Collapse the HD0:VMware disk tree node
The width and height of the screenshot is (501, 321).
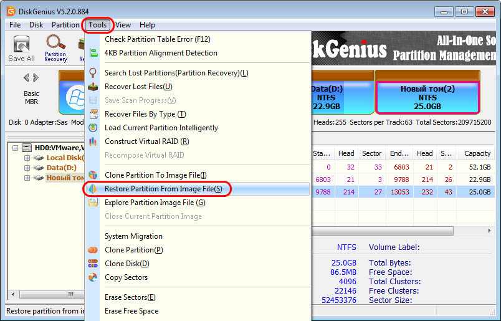[16, 148]
